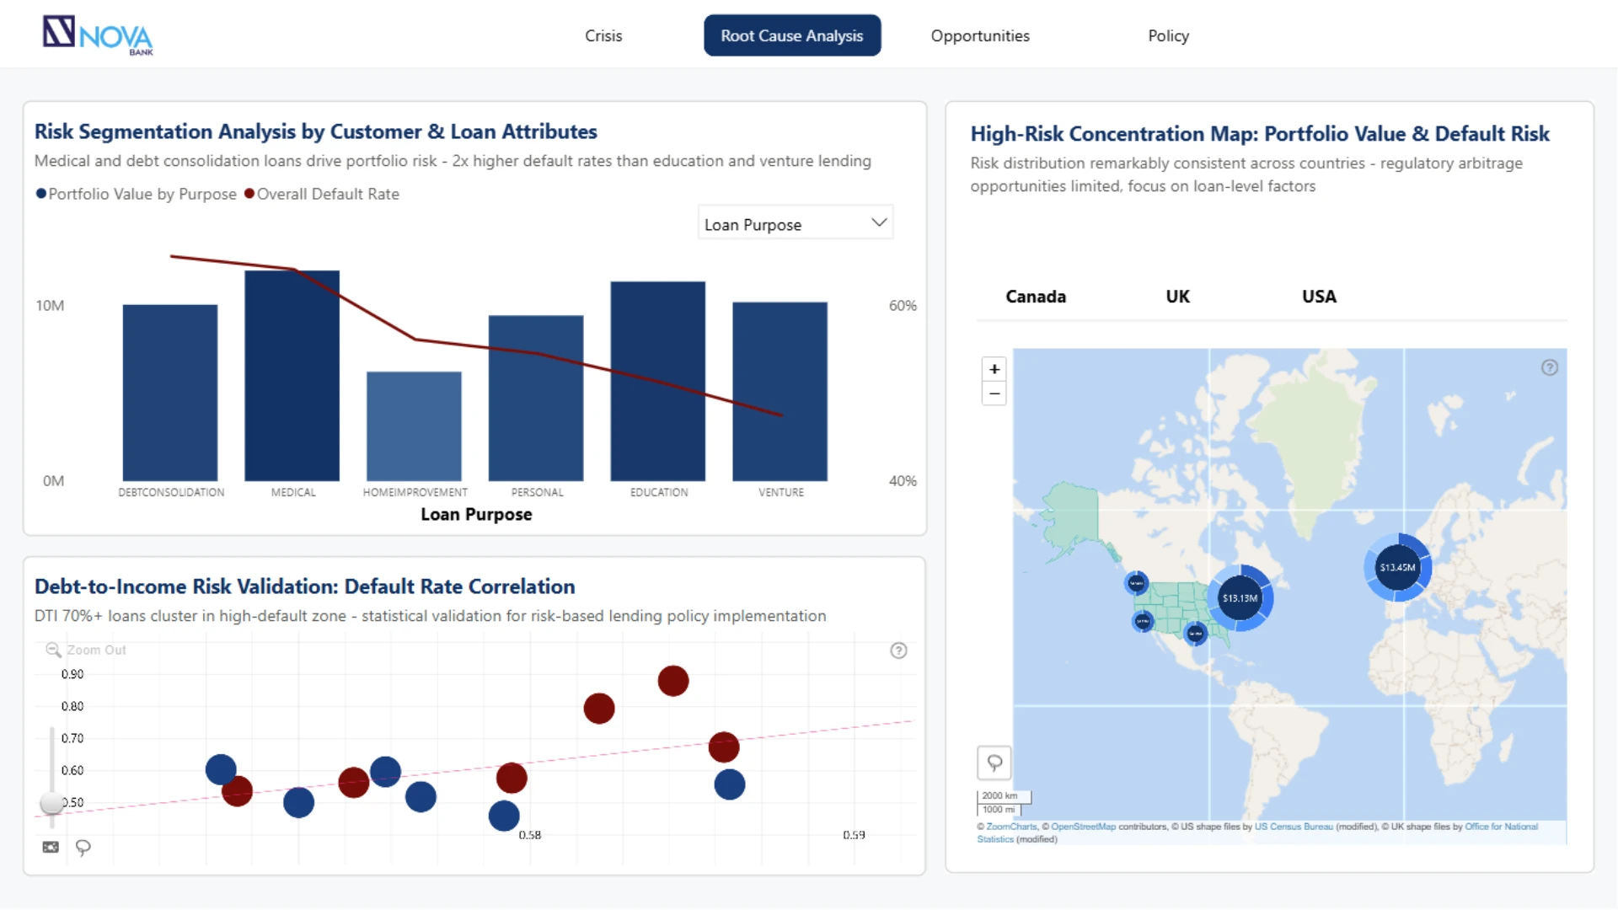Zoom out the map with minus button

coord(994,393)
